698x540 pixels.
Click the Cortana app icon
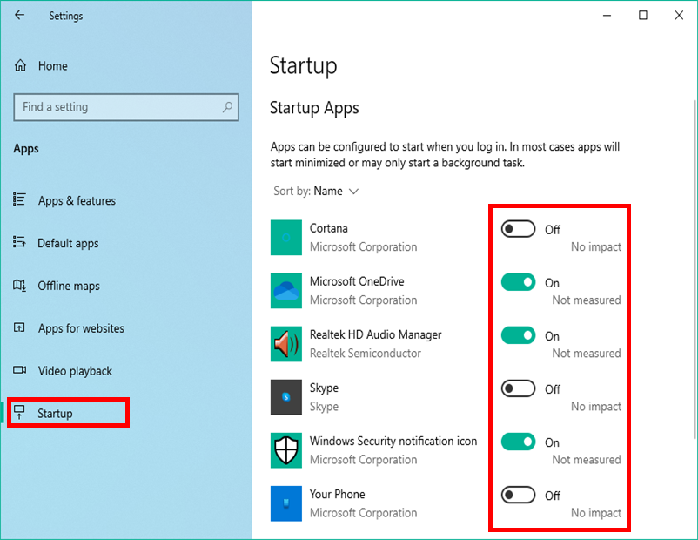pyautogui.click(x=286, y=238)
